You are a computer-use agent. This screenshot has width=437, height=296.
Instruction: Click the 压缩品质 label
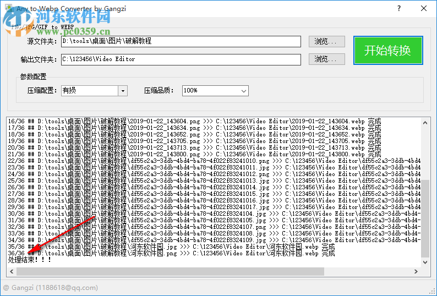pos(159,91)
